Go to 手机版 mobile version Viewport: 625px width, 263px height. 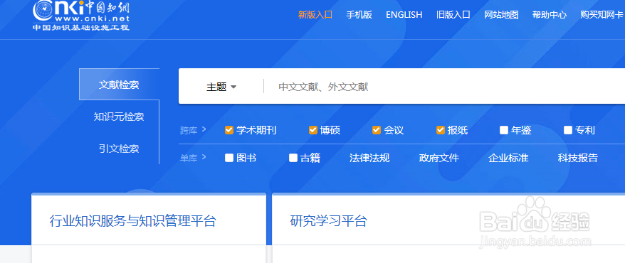point(359,15)
